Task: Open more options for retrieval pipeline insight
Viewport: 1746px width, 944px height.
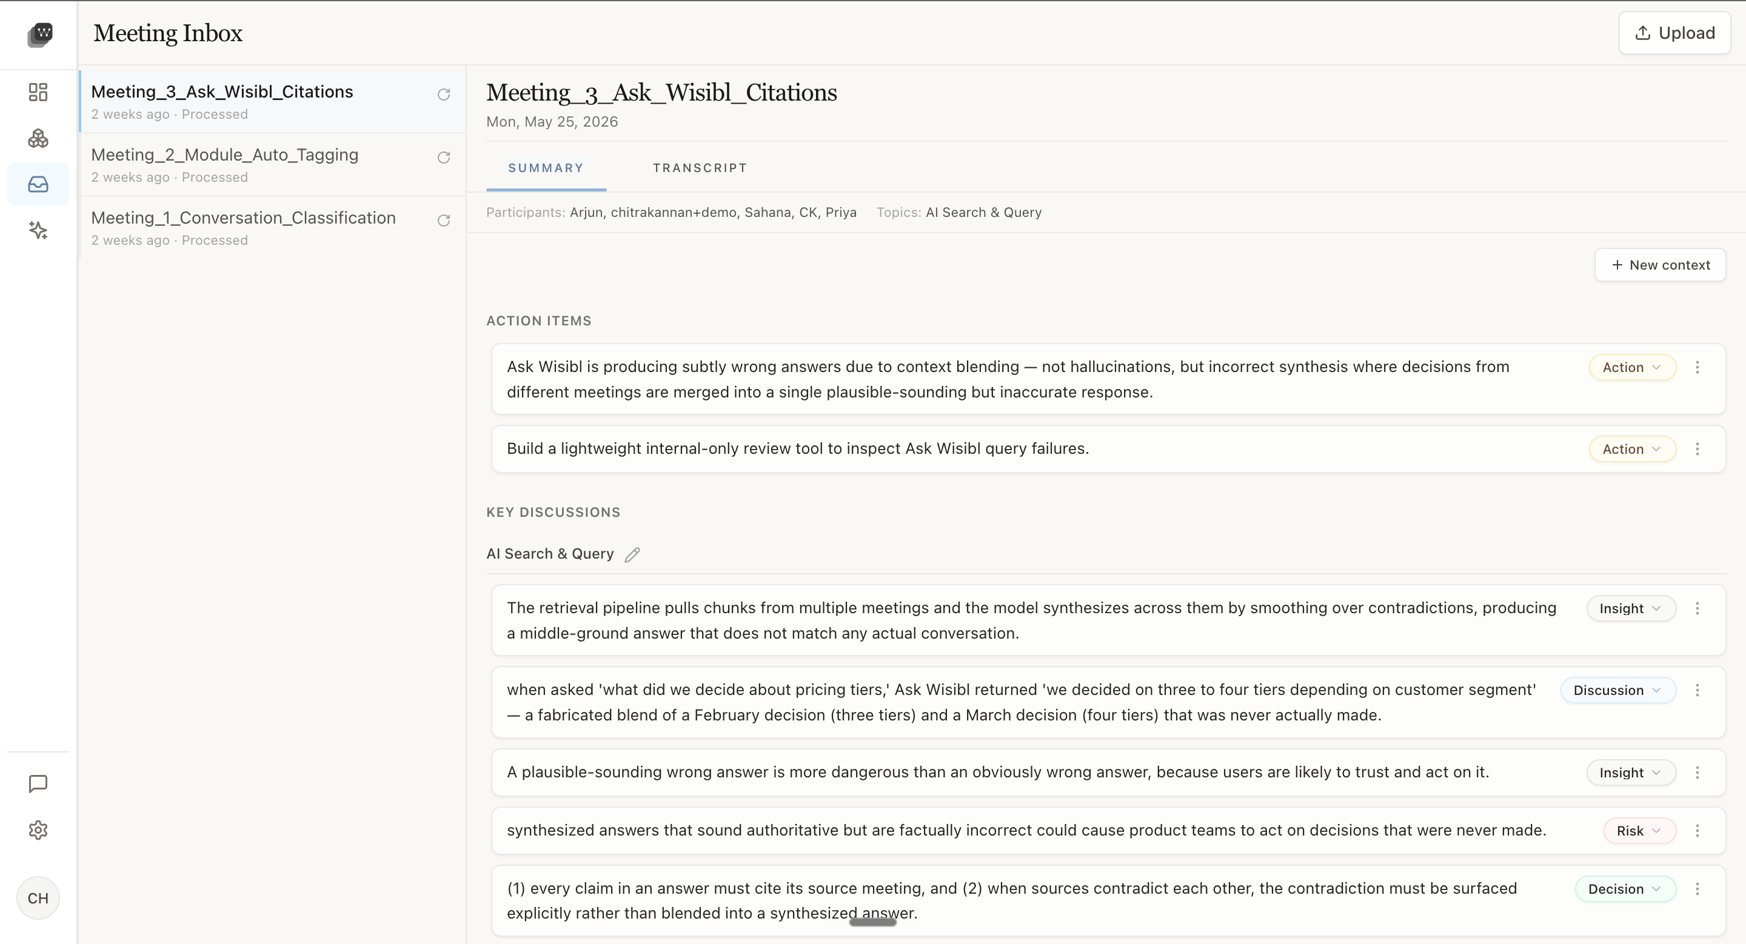Action: [1697, 608]
